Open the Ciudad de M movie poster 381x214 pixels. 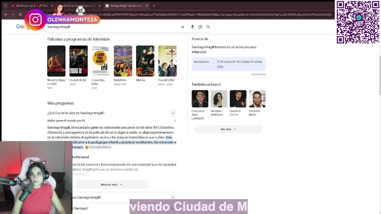[x=79, y=61]
